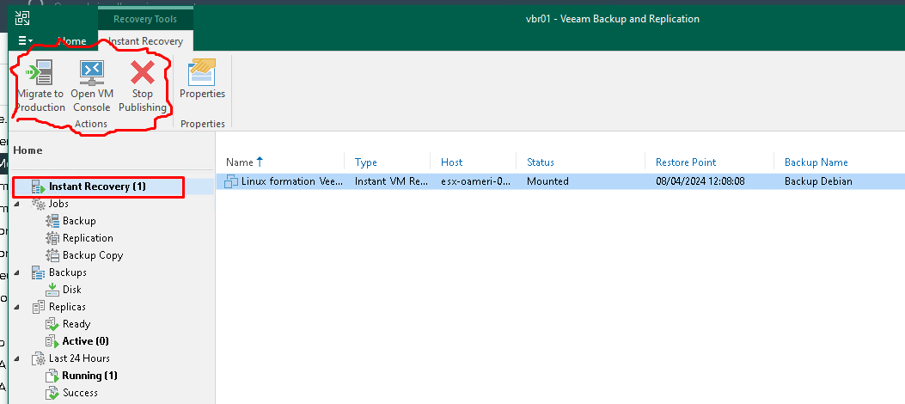
Task: Click the Running sessions icon
Action: click(52, 376)
